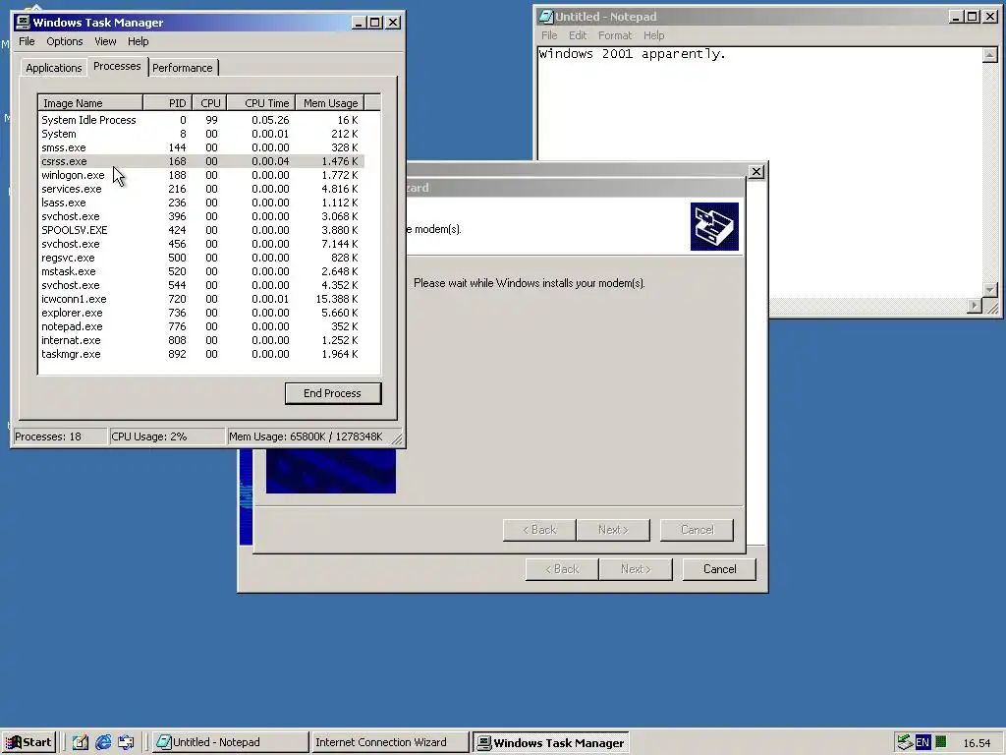
Task: Sort processes by Mem Usage column
Action: pyautogui.click(x=330, y=102)
